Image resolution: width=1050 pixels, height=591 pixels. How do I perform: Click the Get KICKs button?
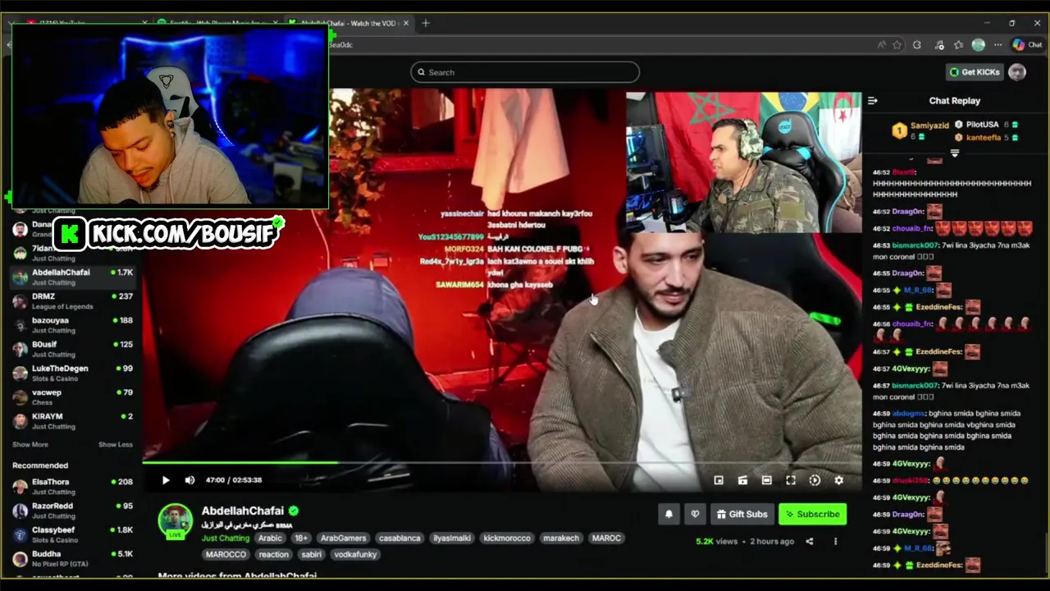tap(975, 72)
